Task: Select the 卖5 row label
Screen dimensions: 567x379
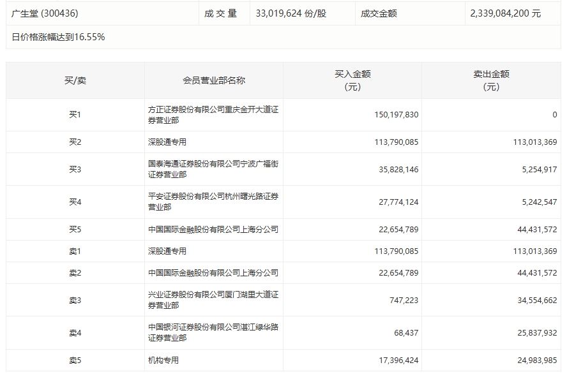Action: pos(75,360)
